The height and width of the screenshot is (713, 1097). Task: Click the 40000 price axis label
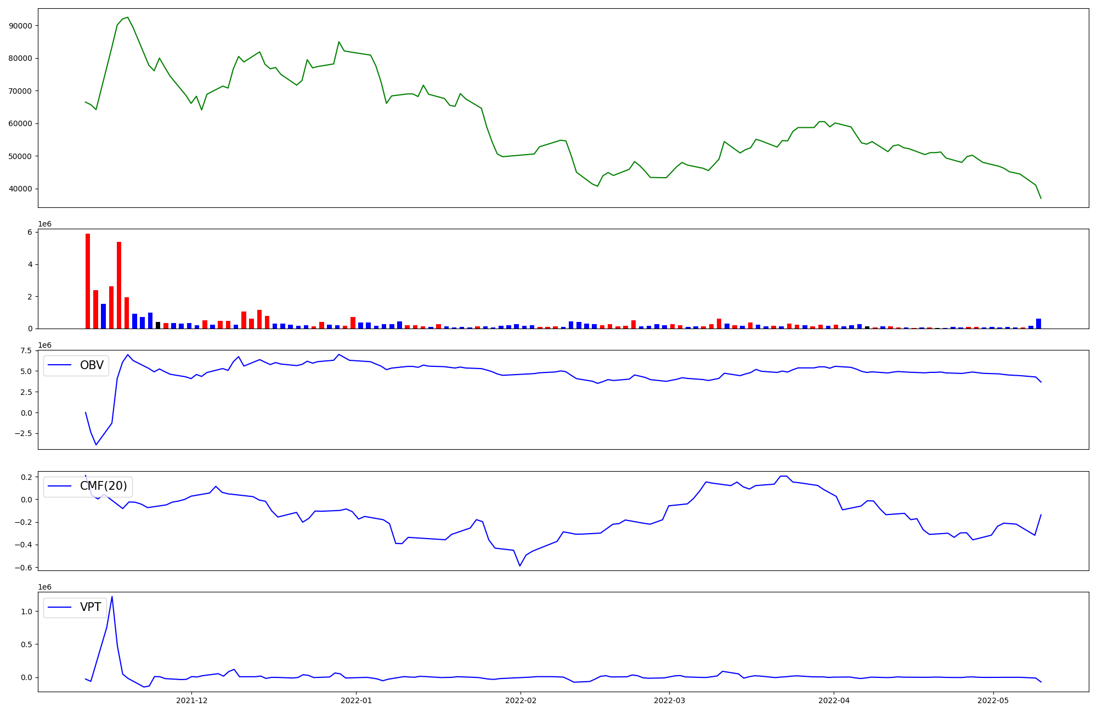pyautogui.click(x=21, y=189)
